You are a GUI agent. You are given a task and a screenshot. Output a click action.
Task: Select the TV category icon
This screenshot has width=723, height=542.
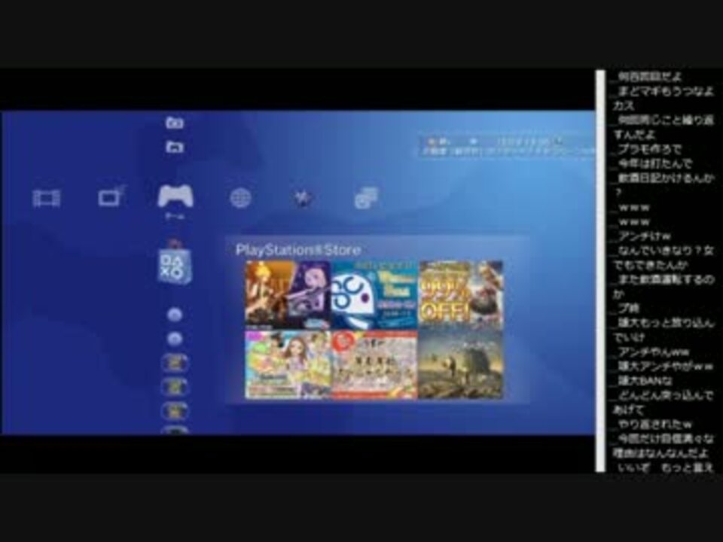point(111,196)
